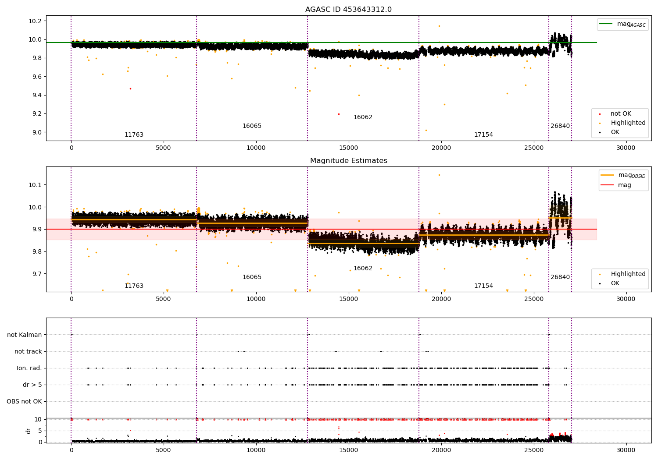The height and width of the screenshot is (460, 658).
Task: Click the 5 tick on the dr axis
Action: pos(40,431)
